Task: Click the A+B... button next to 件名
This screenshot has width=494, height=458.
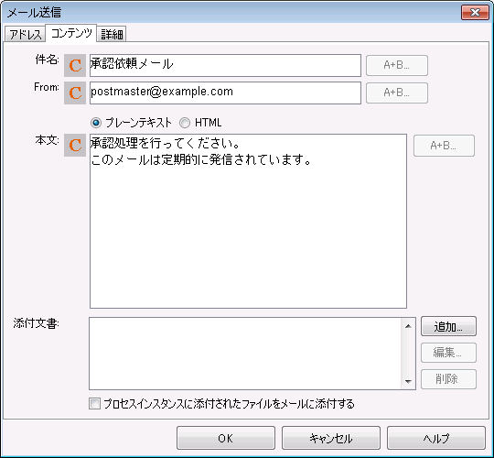Action: coord(397,65)
